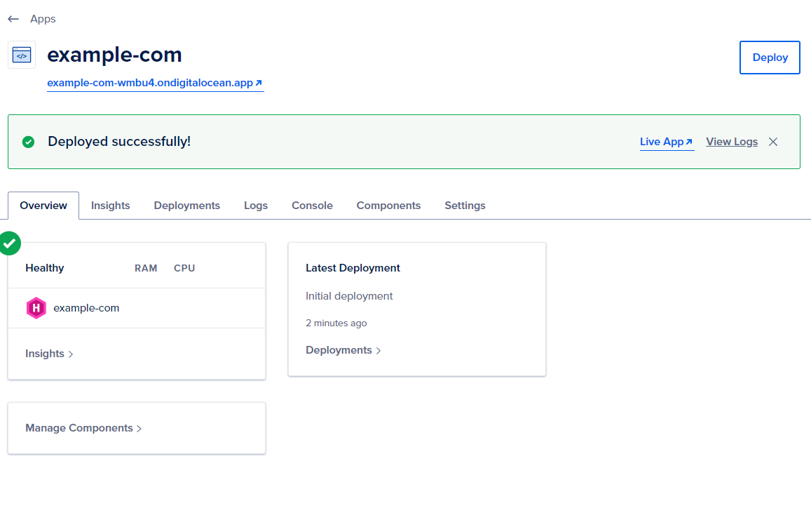811x508 pixels.
Task: Open the Console tab
Action: tap(312, 206)
